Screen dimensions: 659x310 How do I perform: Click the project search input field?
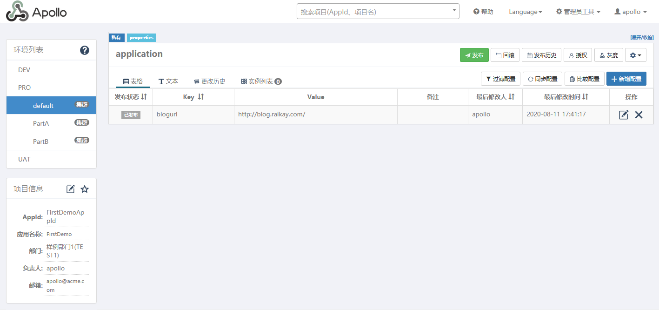tap(374, 12)
